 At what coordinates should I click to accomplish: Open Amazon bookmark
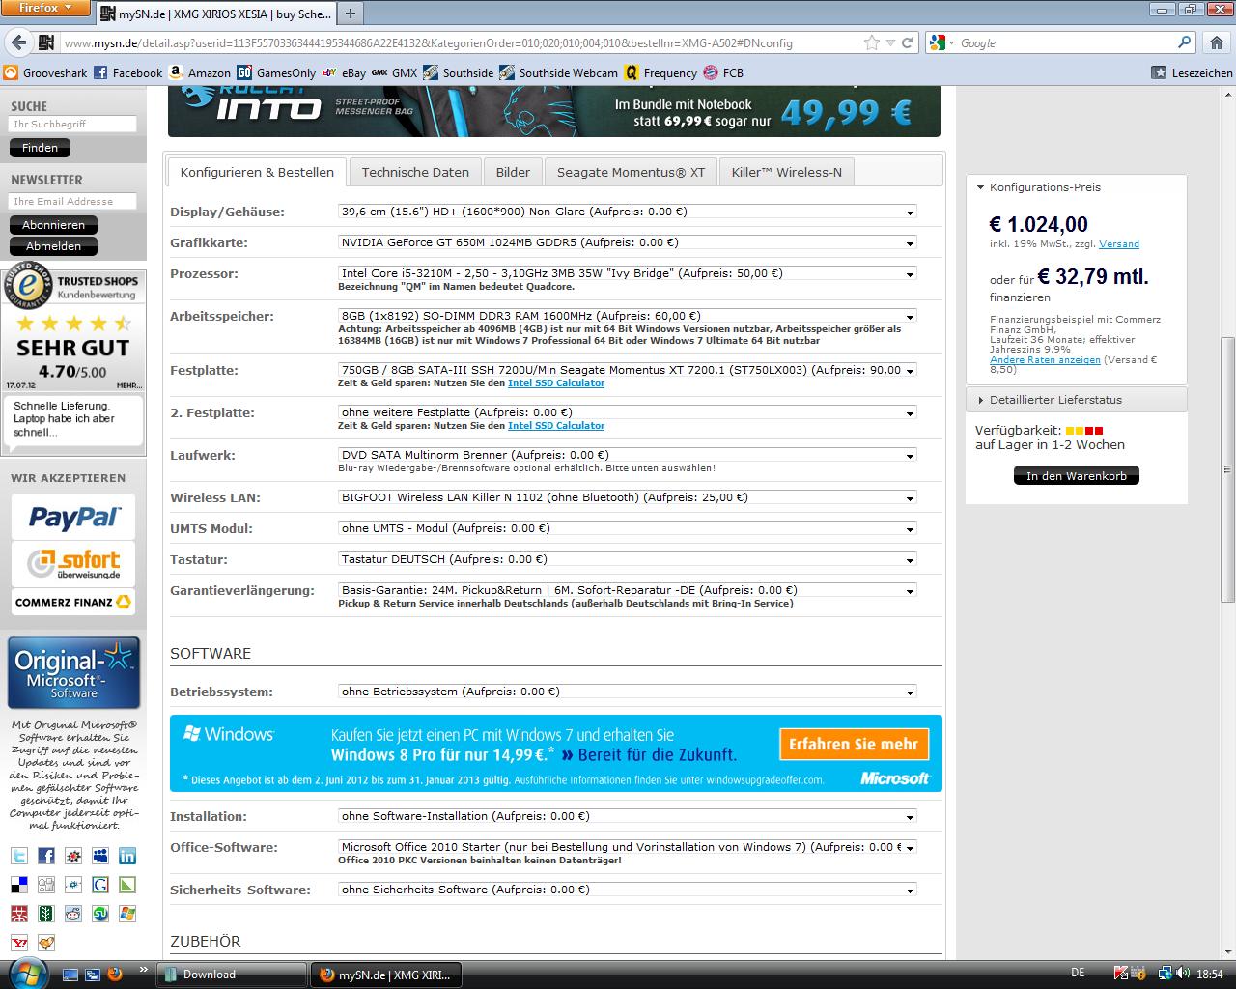pos(199,72)
